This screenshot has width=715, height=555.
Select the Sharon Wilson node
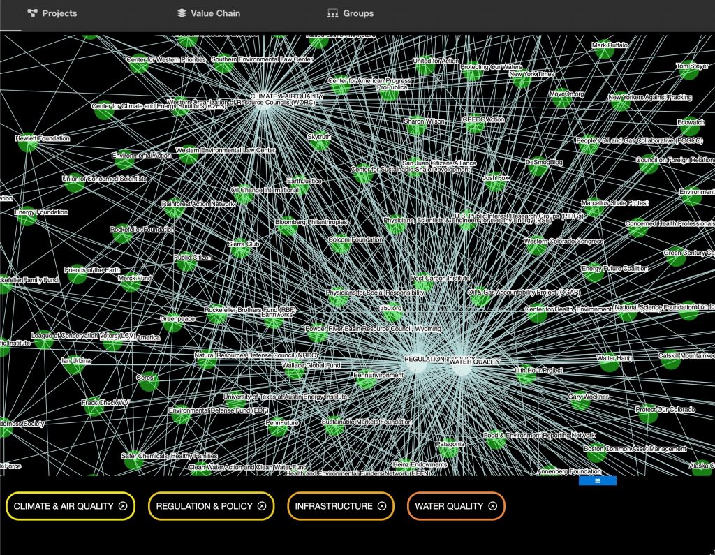click(x=415, y=126)
